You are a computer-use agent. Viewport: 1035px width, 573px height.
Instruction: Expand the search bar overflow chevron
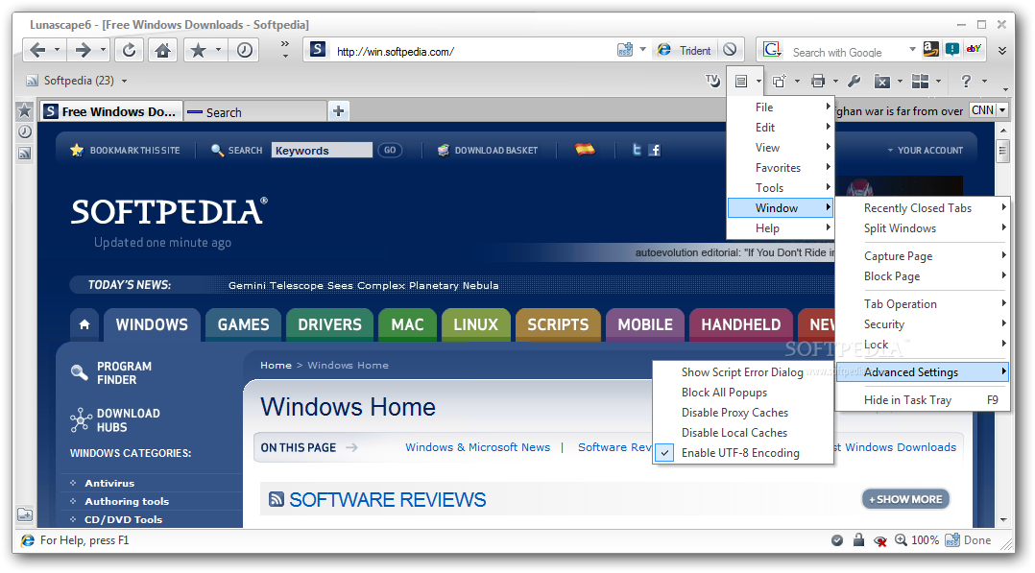click(1002, 50)
